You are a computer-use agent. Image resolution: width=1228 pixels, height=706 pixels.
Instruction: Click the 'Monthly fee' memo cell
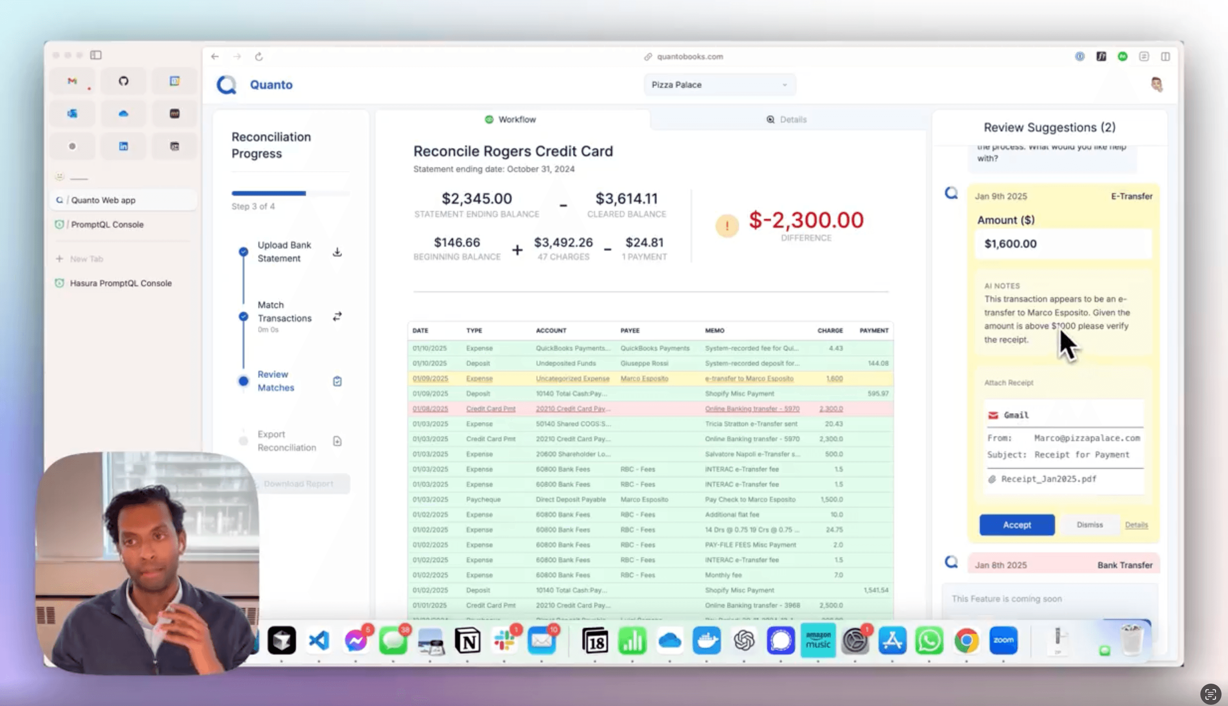723,575
